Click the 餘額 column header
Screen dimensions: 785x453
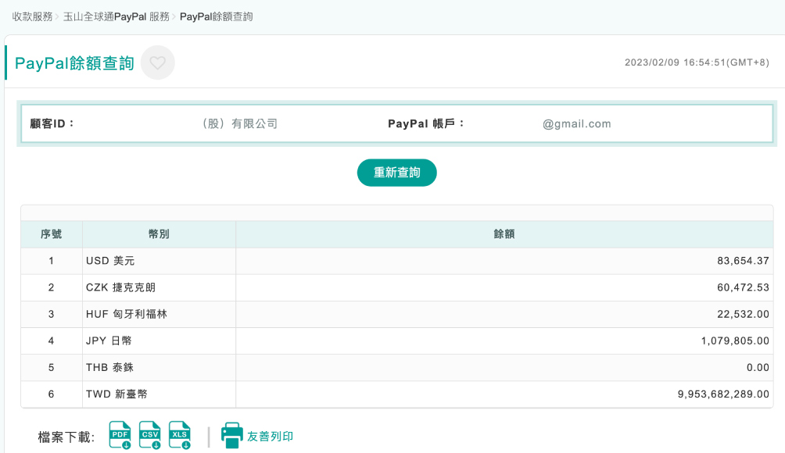(x=504, y=234)
